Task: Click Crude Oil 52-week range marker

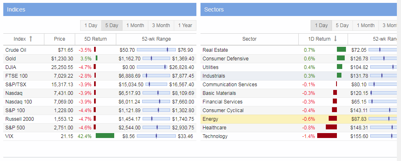Action: coord(167,50)
